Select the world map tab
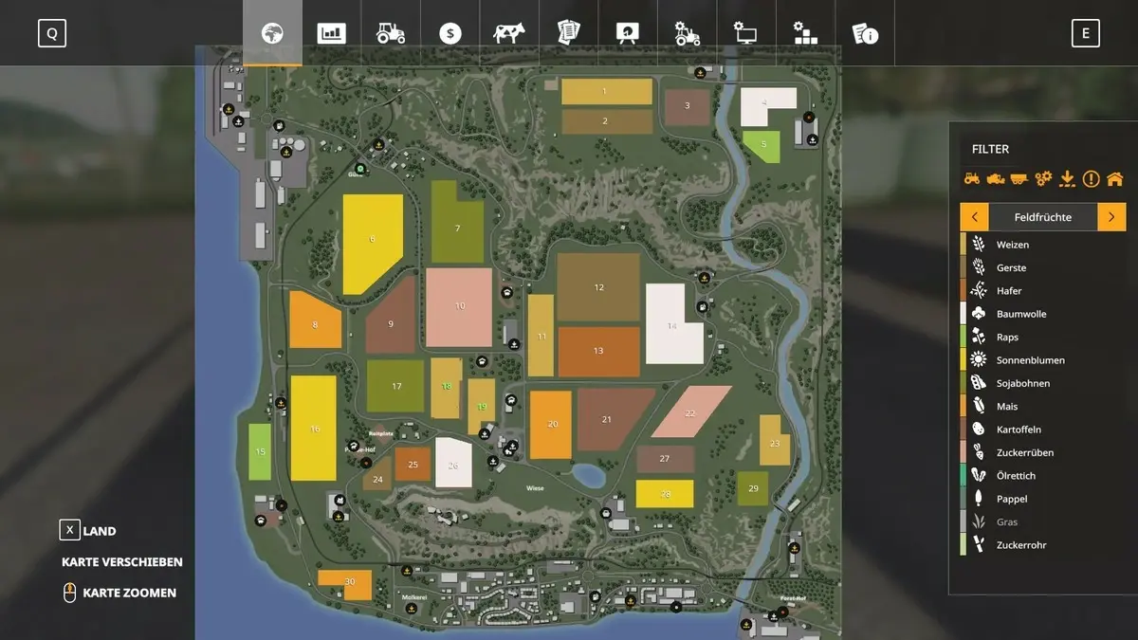The image size is (1138, 640). click(272, 33)
